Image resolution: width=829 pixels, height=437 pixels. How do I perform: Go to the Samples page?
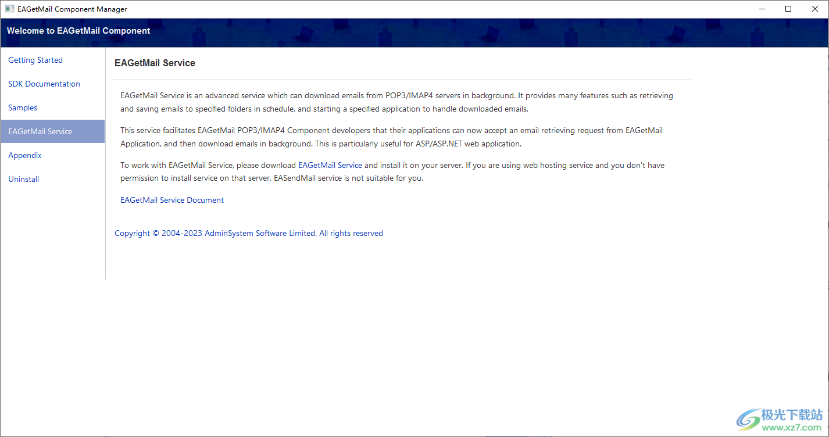coord(23,108)
